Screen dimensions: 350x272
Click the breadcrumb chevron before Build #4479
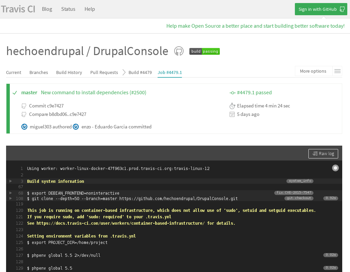[124, 72]
